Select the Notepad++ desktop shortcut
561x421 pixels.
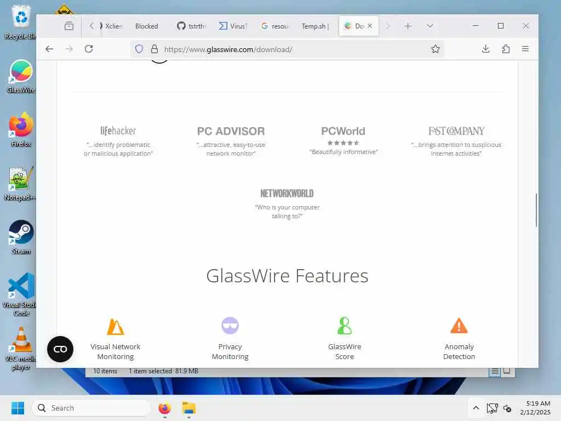pos(21,184)
